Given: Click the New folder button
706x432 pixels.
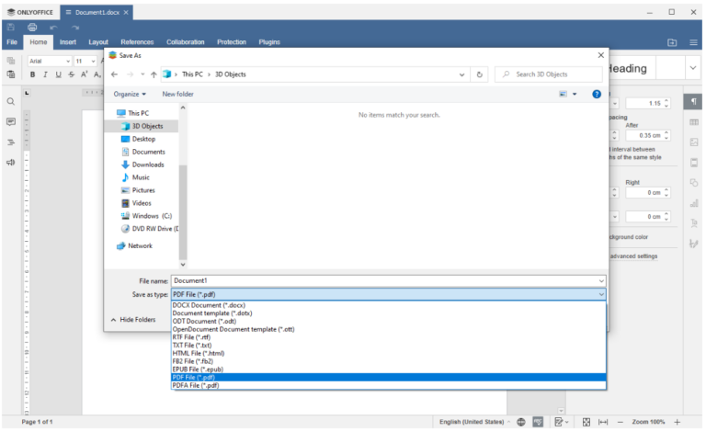Looking at the screenshot, I should (177, 94).
